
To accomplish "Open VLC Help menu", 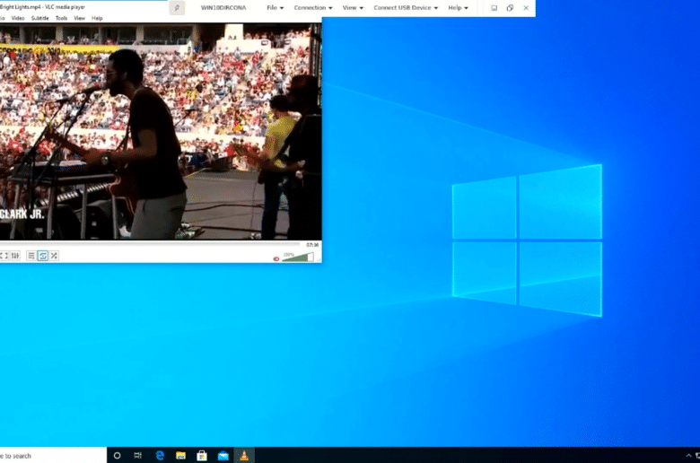I will (x=97, y=18).
